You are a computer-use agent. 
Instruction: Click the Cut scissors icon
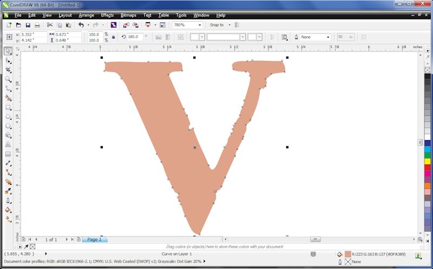[x=50, y=25]
